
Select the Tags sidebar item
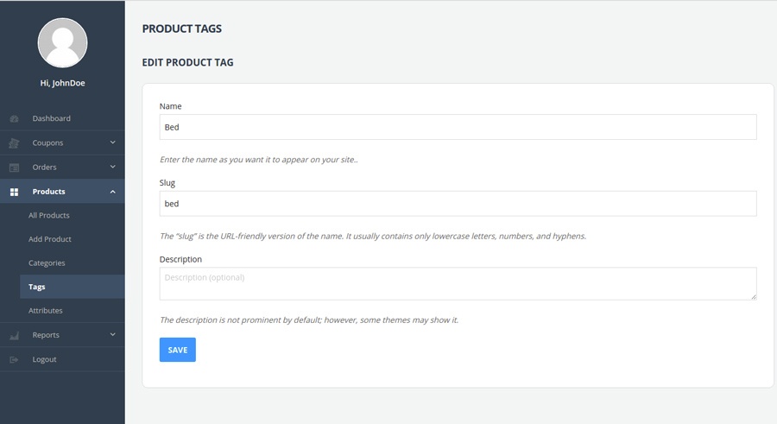click(x=37, y=287)
